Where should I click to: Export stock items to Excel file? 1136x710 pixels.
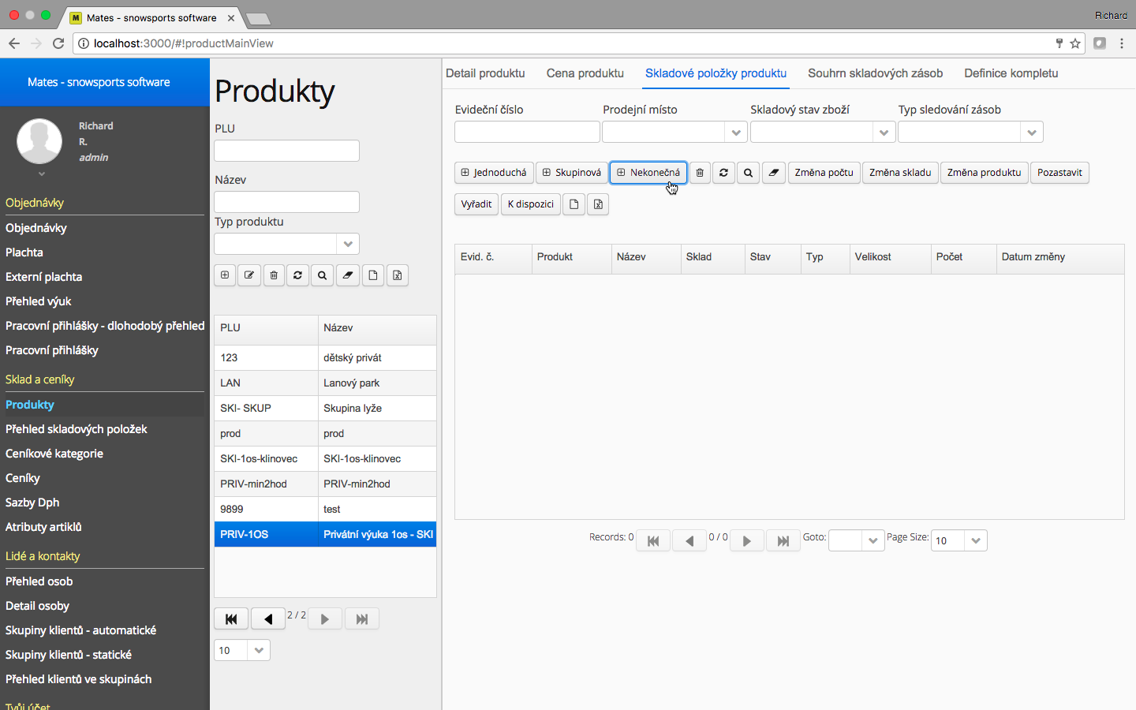pos(598,204)
